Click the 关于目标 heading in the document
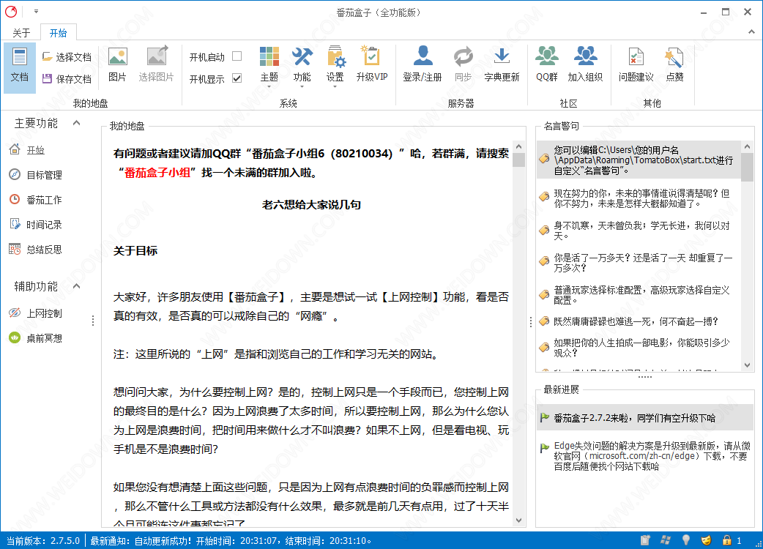Screen dimensions: 763x549 point(135,251)
